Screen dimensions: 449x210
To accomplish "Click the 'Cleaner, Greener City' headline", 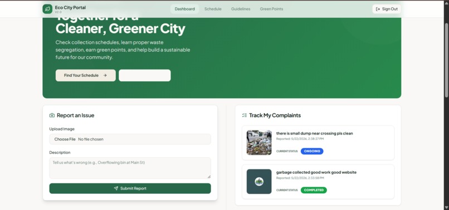I will click(x=120, y=28).
